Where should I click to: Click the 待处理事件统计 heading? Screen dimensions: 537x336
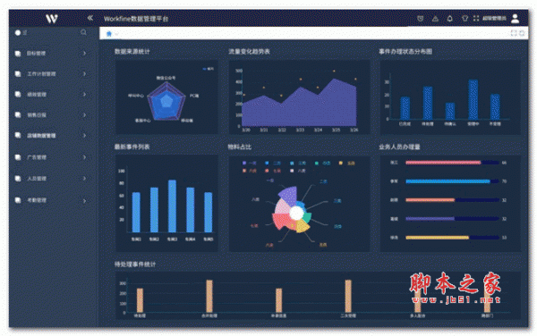[135, 265]
